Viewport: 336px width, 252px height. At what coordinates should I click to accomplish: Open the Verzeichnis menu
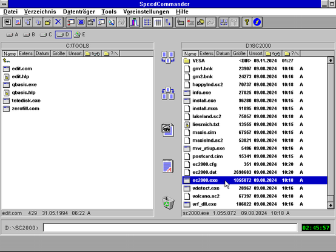[40, 12]
